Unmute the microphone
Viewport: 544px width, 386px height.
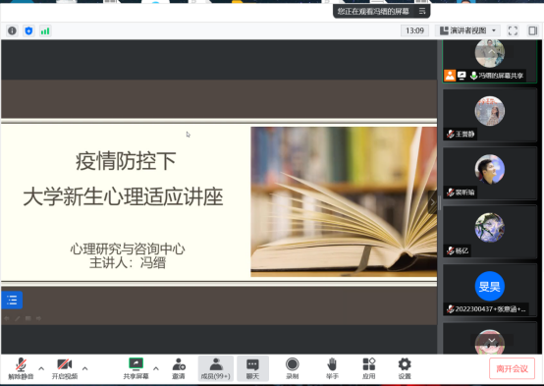click(21, 368)
